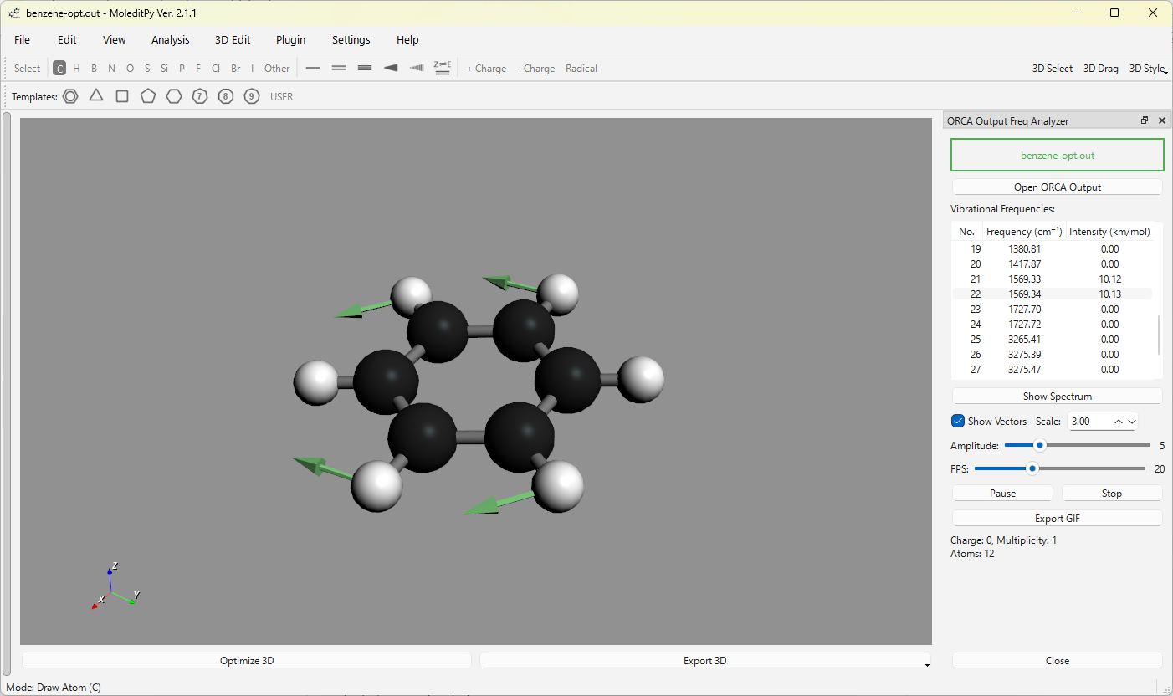This screenshot has height=696, width=1173.
Task: Select the benzene ring template
Action: coord(70,96)
